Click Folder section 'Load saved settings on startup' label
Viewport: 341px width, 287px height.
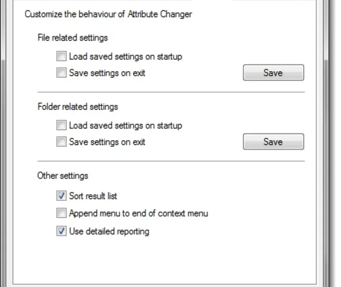click(125, 126)
